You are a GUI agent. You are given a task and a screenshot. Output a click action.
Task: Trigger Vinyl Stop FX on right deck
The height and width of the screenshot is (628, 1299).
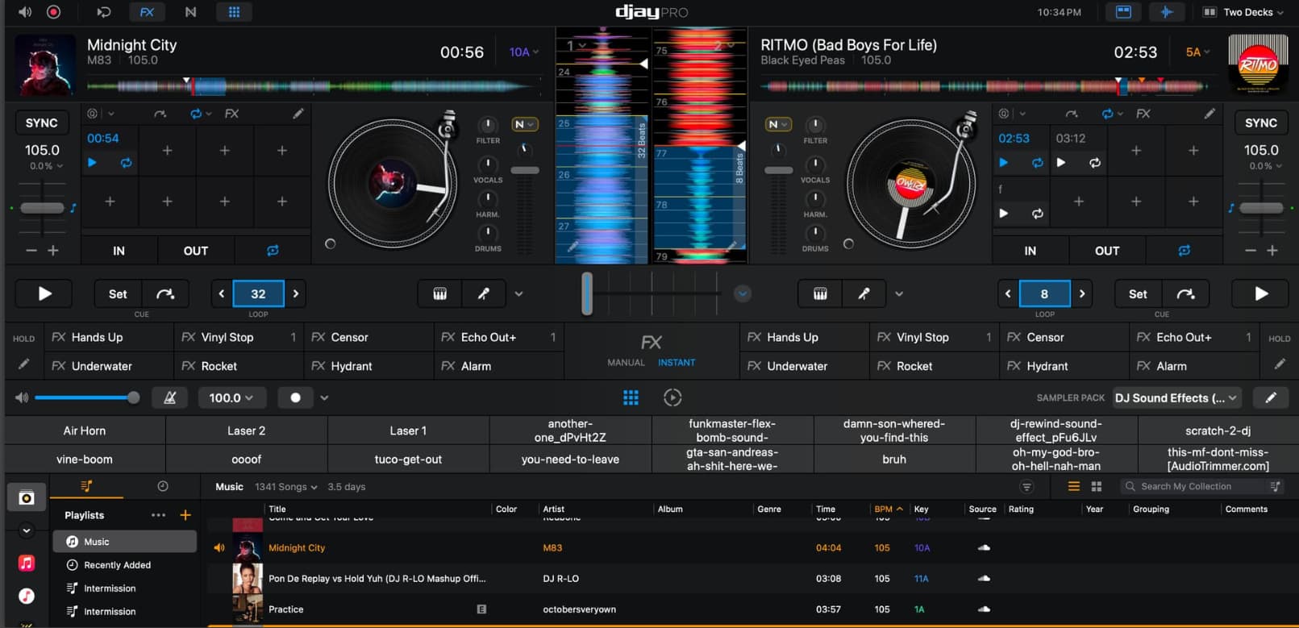pos(934,337)
